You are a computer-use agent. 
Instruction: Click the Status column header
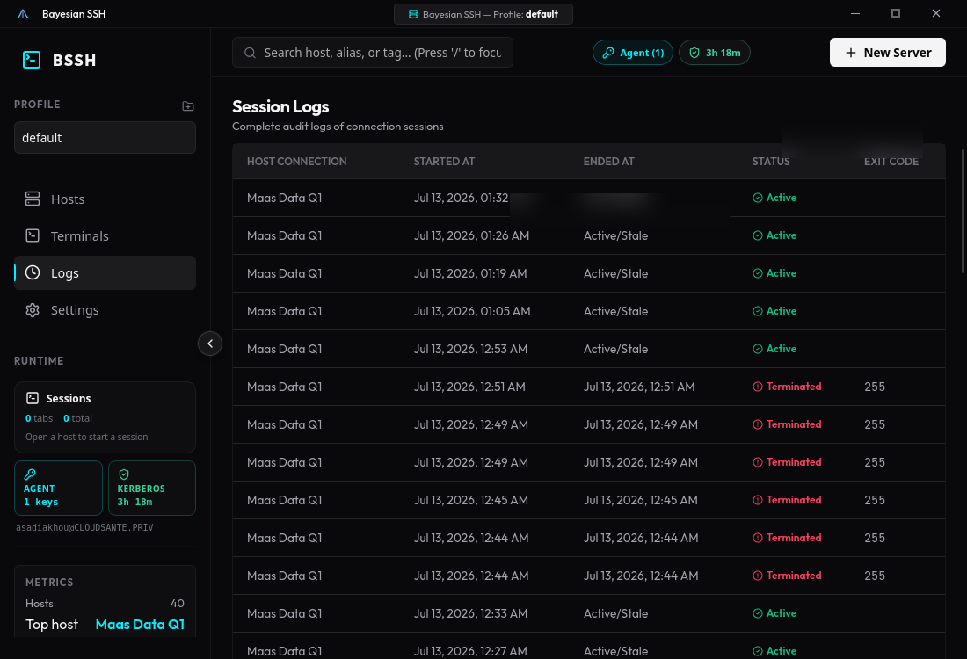click(771, 162)
